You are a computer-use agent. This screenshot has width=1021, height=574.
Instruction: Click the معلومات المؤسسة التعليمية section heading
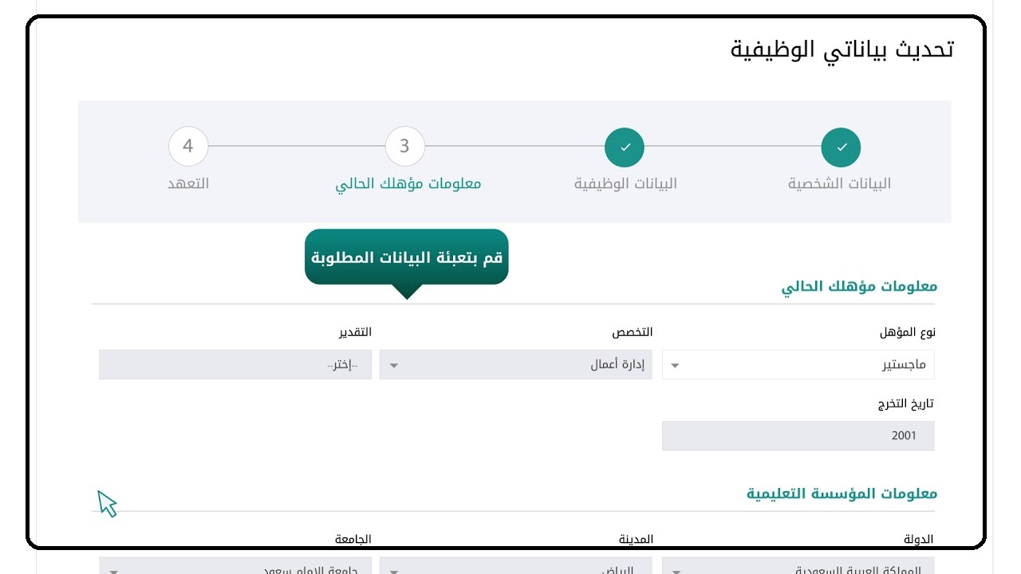click(842, 493)
